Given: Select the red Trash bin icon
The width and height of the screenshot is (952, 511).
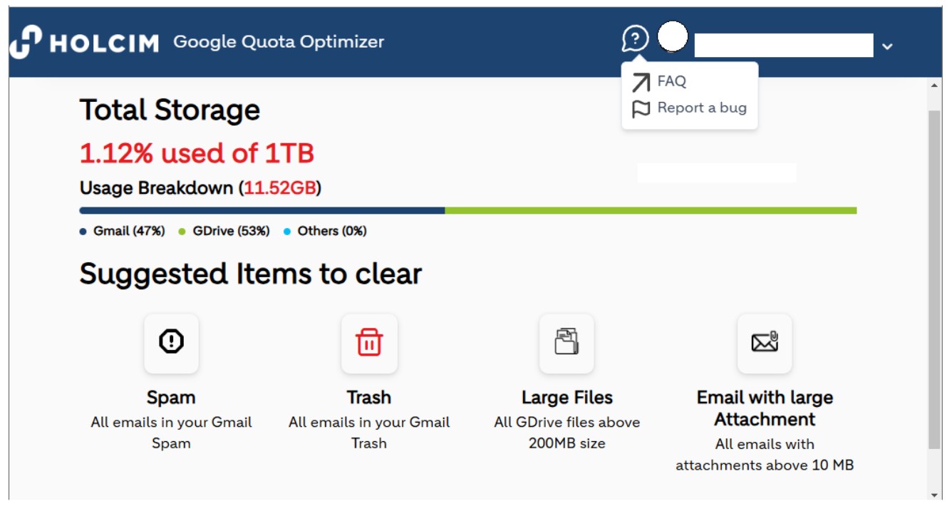Looking at the screenshot, I should coord(369,343).
